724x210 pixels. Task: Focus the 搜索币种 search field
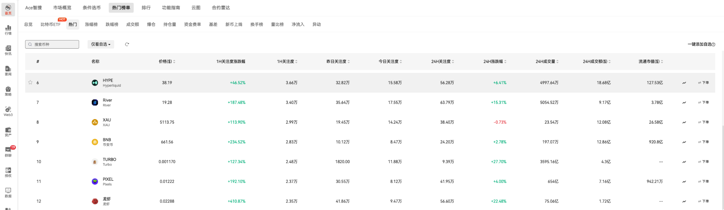tap(52, 44)
